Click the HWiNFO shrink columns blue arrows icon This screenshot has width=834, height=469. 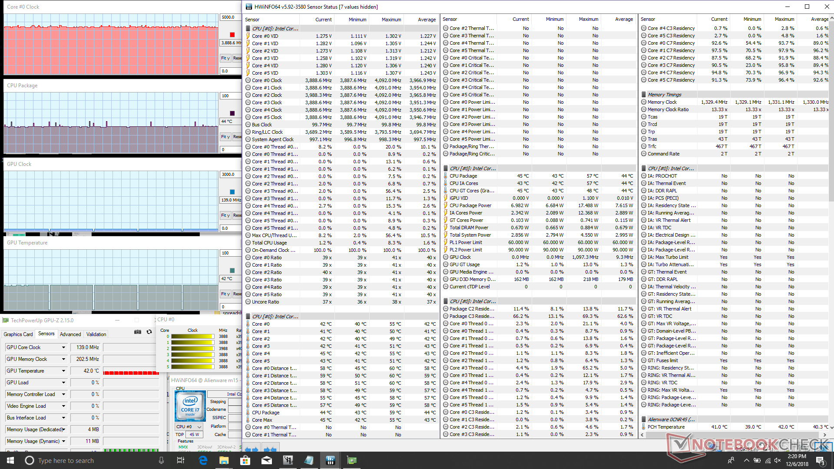click(270, 449)
